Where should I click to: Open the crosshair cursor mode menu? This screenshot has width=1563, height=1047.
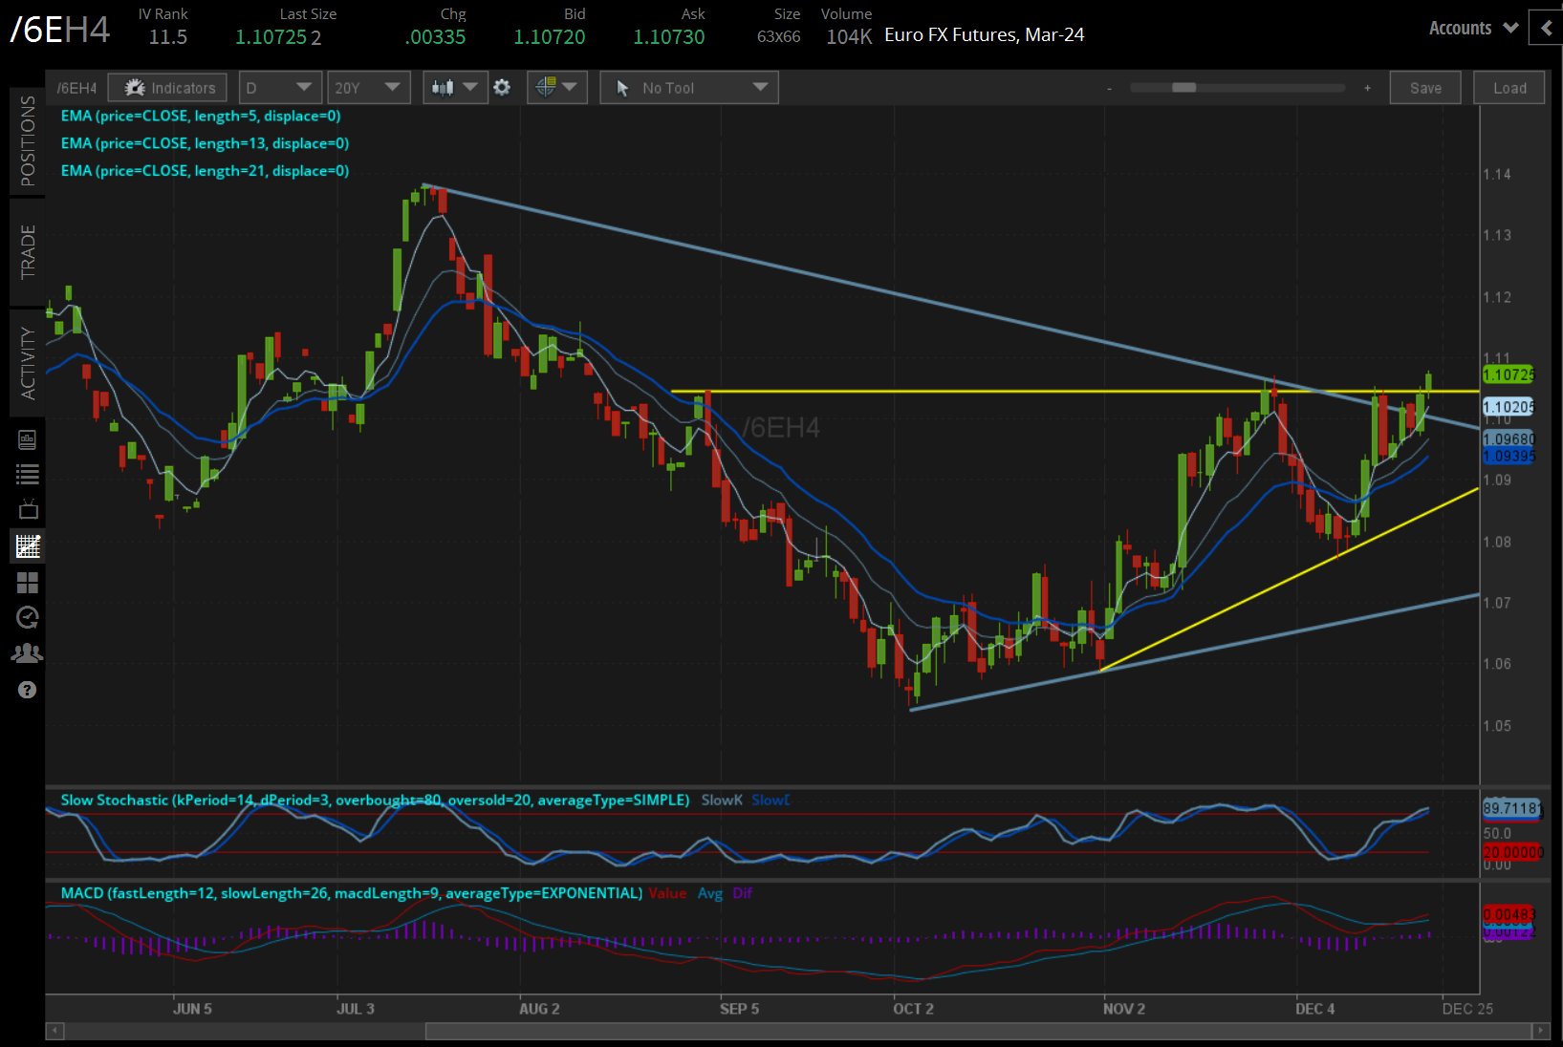click(556, 88)
